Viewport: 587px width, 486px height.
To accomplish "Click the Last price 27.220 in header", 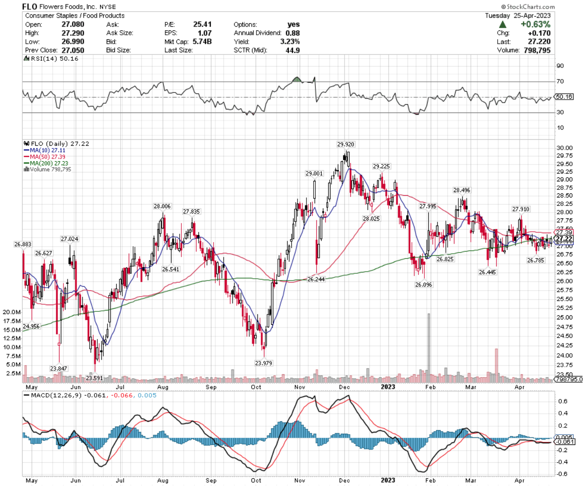I will click(x=539, y=42).
